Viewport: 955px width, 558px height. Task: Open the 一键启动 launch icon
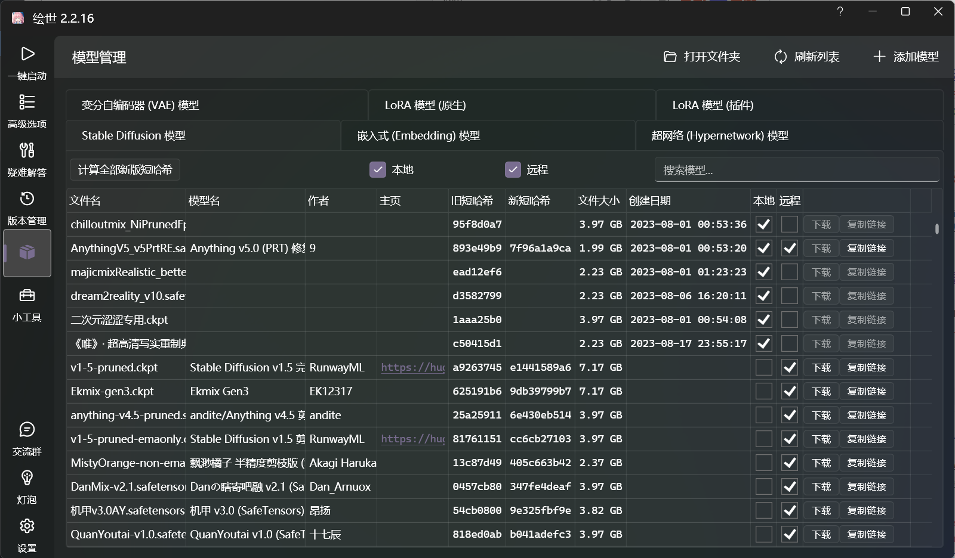pyautogui.click(x=27, y=54)
